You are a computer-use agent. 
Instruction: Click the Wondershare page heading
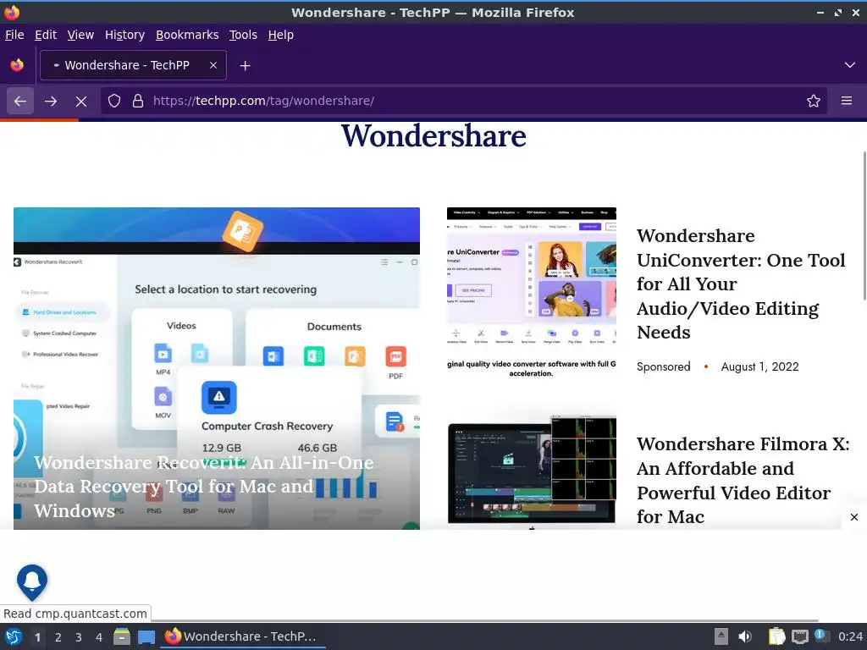tap(433, 136)
